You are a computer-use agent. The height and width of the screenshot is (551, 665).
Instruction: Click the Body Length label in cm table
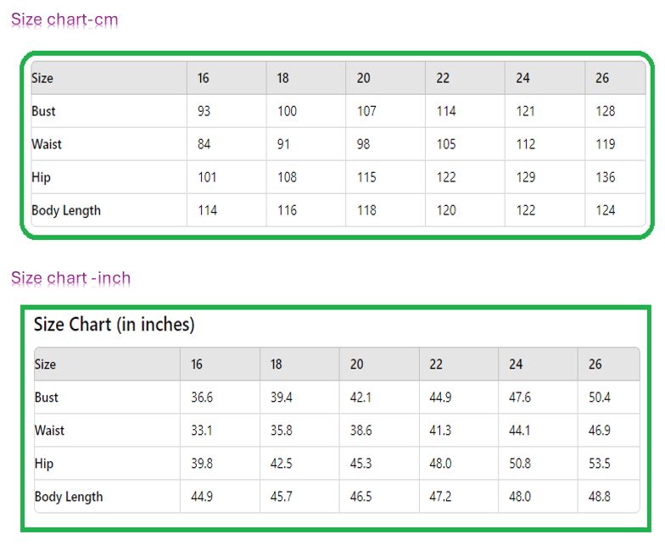click(x=66, y=210)
